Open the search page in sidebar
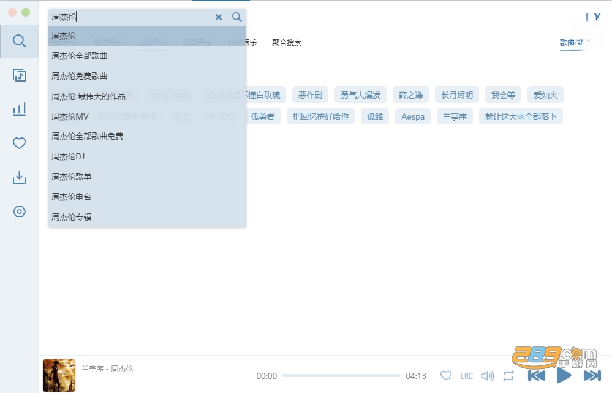The width and height of the screenshot is (612, 393). pyautogui.click(x=19, y=41)
